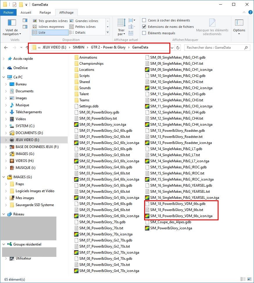The image size is (254, 283).
Task: Open the Volet de navigation menu
Action: pos(12,27)
